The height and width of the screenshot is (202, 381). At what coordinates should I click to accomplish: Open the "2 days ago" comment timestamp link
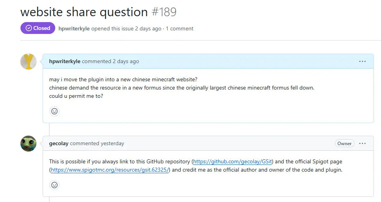(x=126, y=62)
